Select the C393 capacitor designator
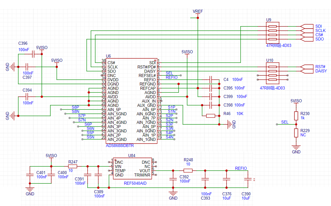 206,198
